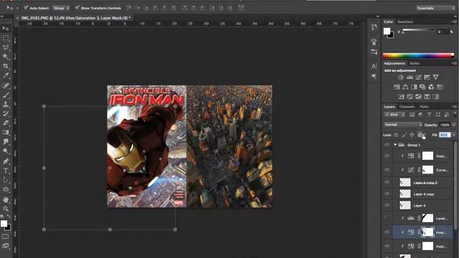459x258 pixels.
Task: Open the Essentials workspace dropdown
Action: pyautogui.click(x=435, y=8)
